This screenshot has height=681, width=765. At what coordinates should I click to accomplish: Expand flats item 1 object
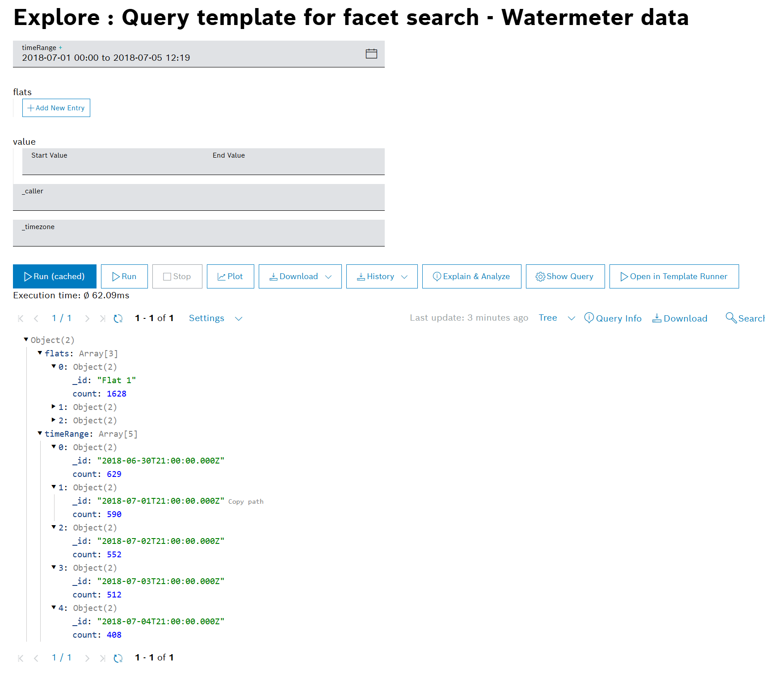(x=54, y=407)
